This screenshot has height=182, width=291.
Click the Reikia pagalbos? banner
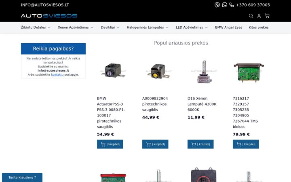pyautogui.click(x=53, y=49)
